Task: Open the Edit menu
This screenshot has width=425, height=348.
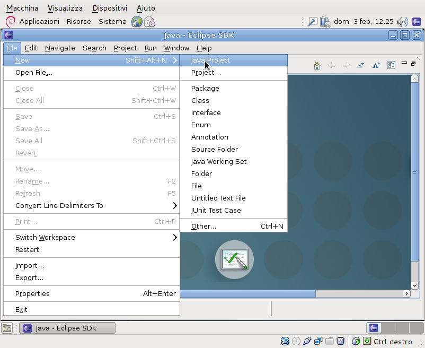Action: [x=31, y=48]
